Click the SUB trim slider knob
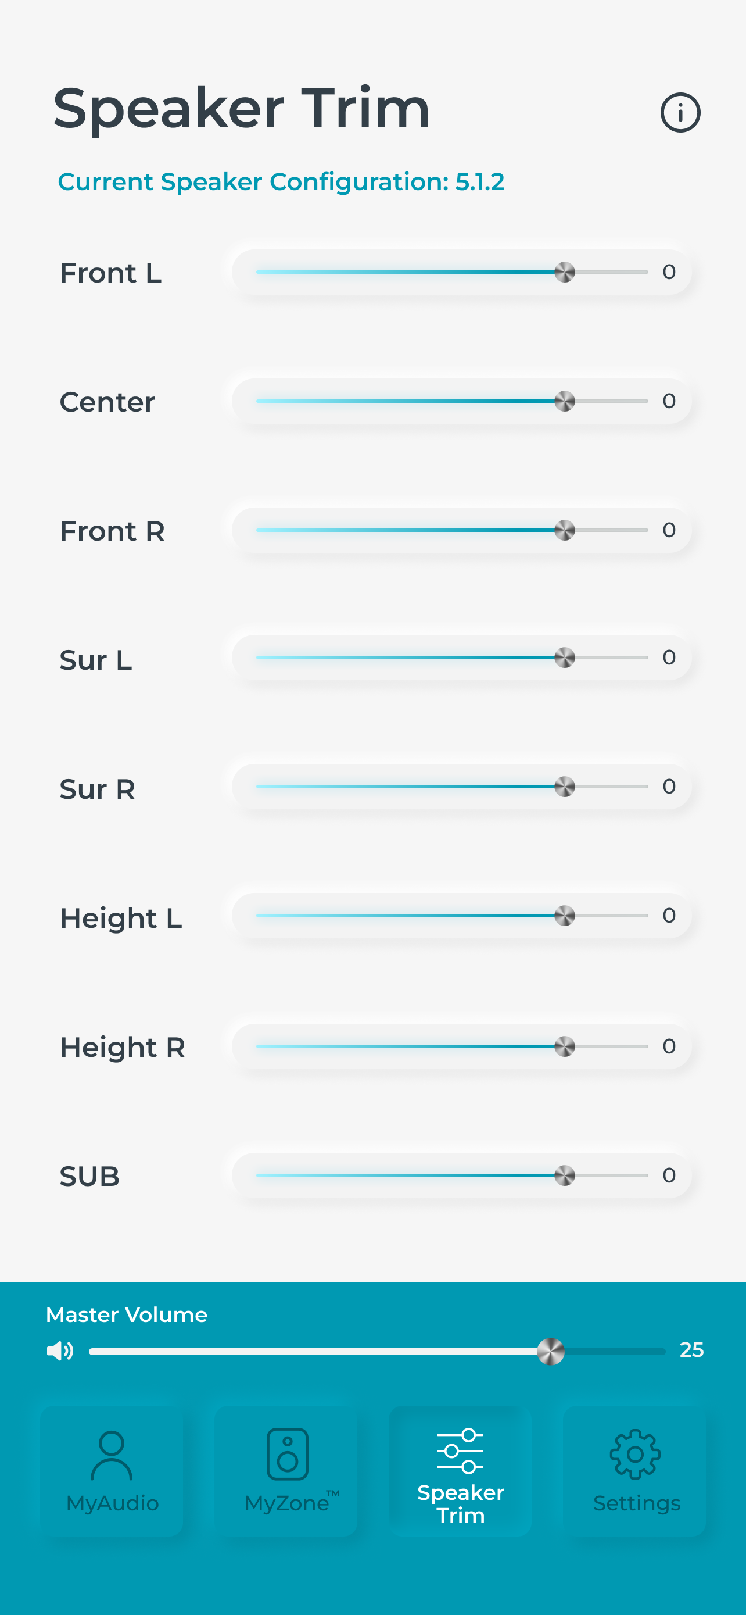 (x=564, y=1175)
